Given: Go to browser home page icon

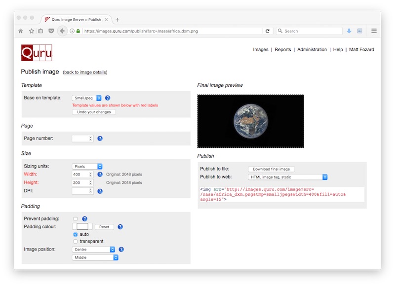Looking at the screenshot, I should tap(21, 31).
